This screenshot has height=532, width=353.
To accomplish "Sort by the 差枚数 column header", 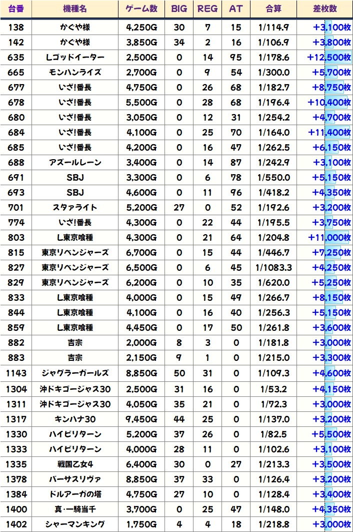I will pyautogui.click(x=324, y=9).
